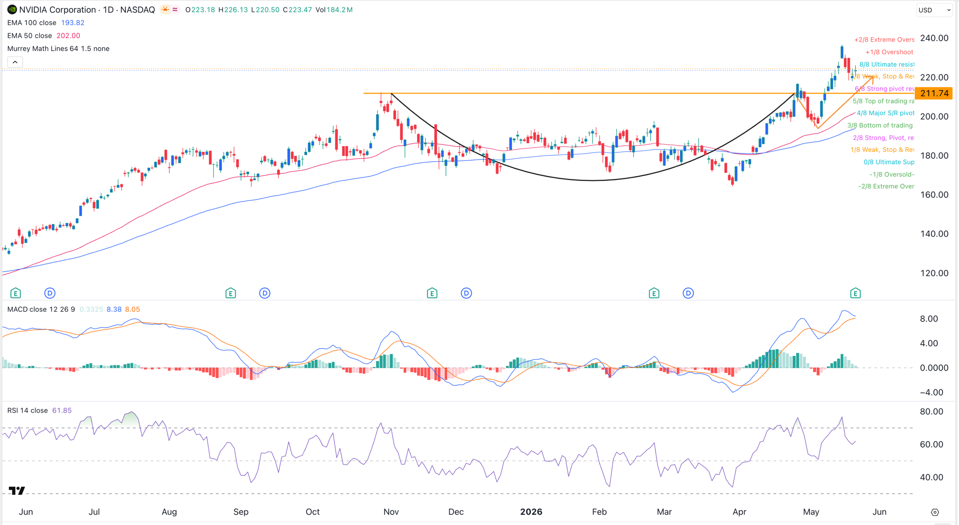
Task: Click the '3/8 Bottom of trading' label
Action: coord(880,126)
